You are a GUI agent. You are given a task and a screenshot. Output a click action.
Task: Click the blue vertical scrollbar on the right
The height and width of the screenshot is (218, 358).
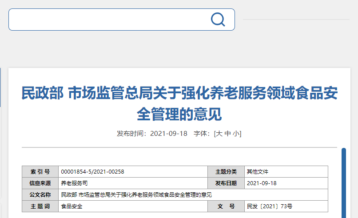344,183
